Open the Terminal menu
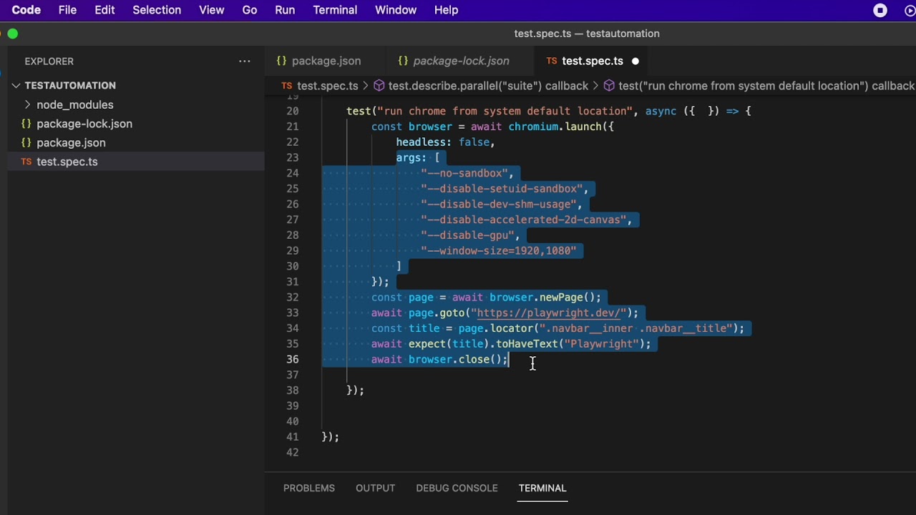 click(335, 10)
